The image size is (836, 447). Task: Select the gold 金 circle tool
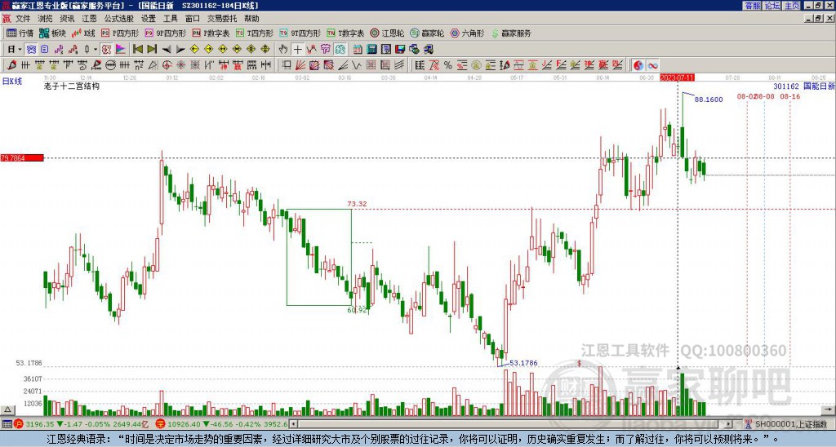(x=476, y=65)
